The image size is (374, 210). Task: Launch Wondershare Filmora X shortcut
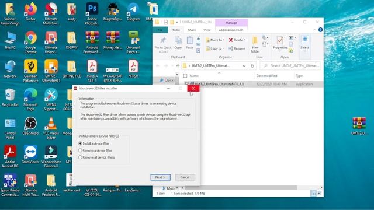[51, 156]
